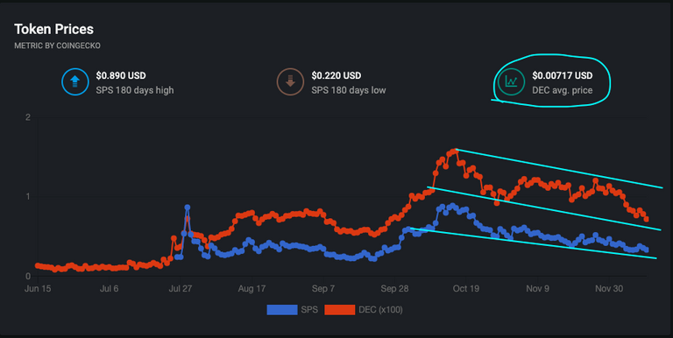Click the SPS legend label
The width and height of the screenshot is (673, 338).
click(309, 310)
